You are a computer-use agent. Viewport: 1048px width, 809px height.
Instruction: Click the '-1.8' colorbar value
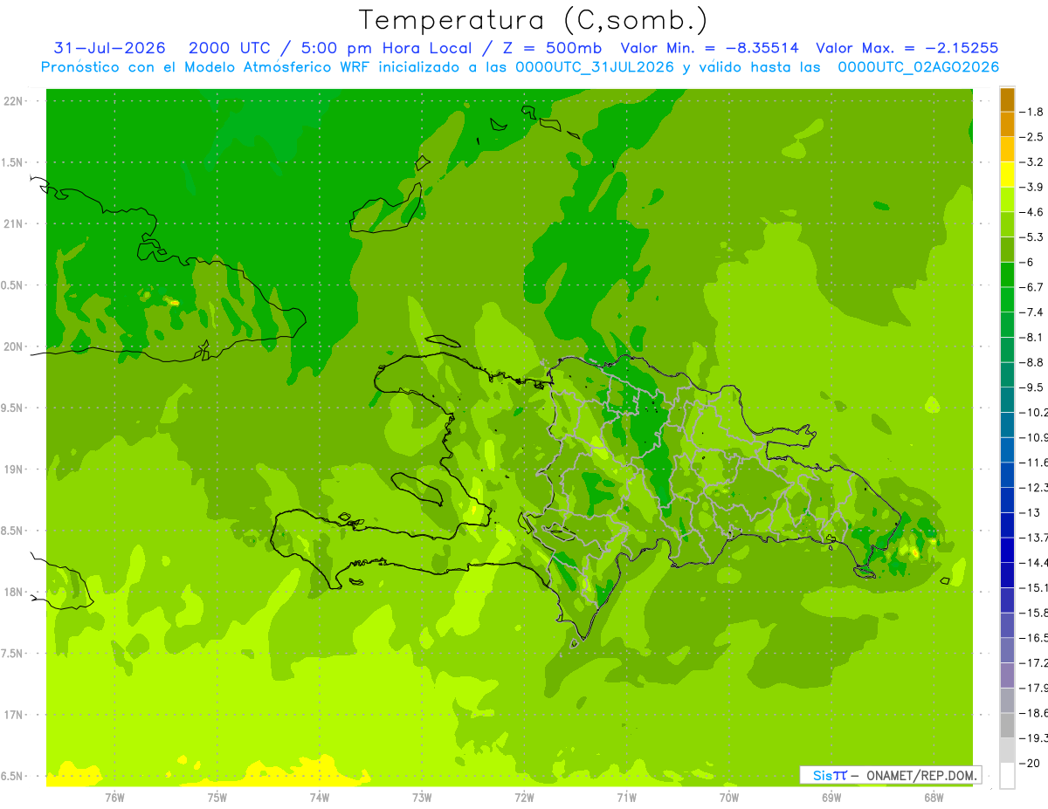tap(1031, 112)
